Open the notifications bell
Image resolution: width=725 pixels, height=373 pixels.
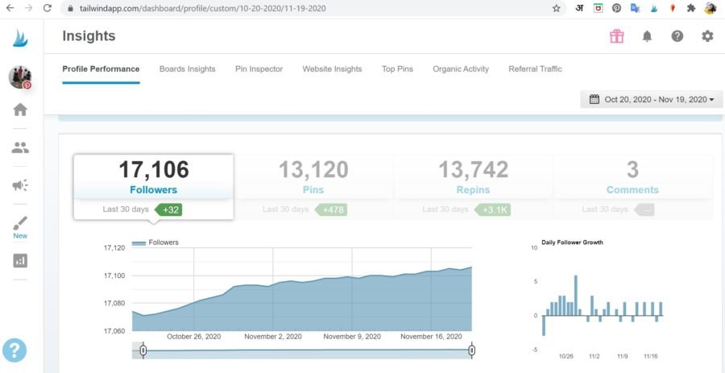coord(647,36)
